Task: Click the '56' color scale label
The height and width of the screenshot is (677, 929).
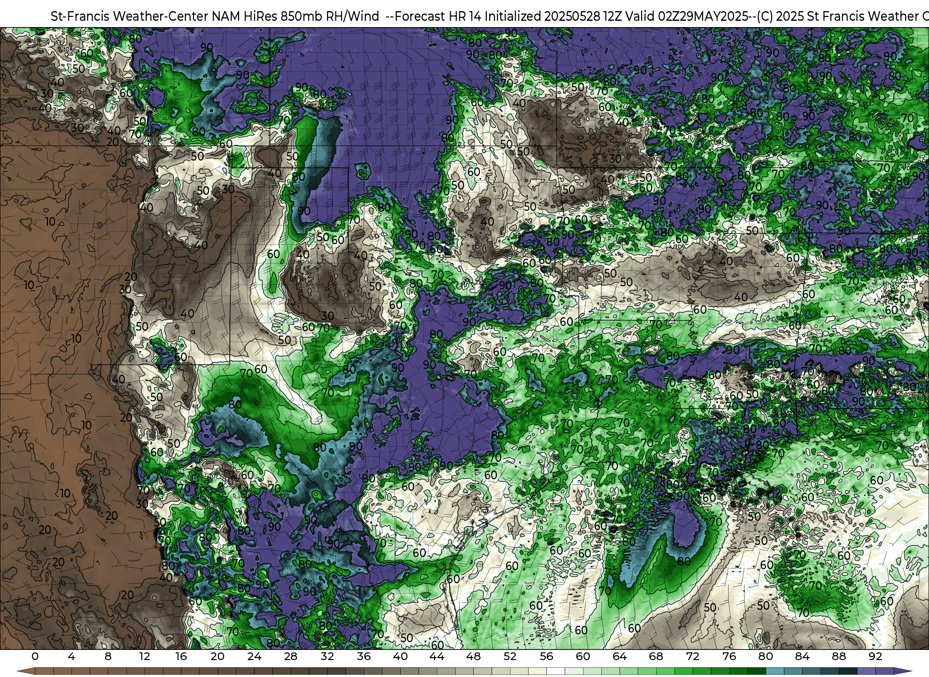Action: pyautogui.click(x=546, y=657)
